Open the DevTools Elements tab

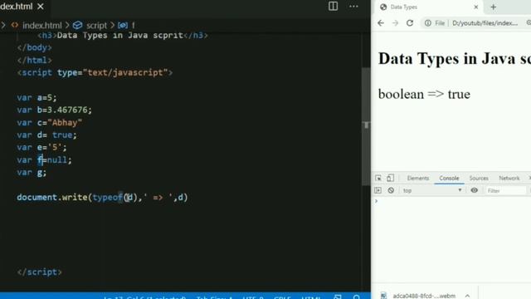(x=418, y=178)
